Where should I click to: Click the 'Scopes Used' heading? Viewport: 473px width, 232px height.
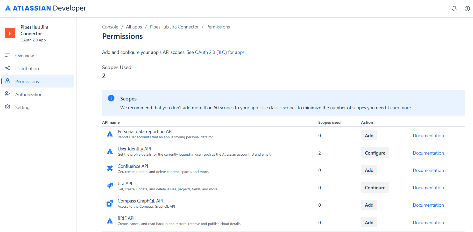[117, 67]
